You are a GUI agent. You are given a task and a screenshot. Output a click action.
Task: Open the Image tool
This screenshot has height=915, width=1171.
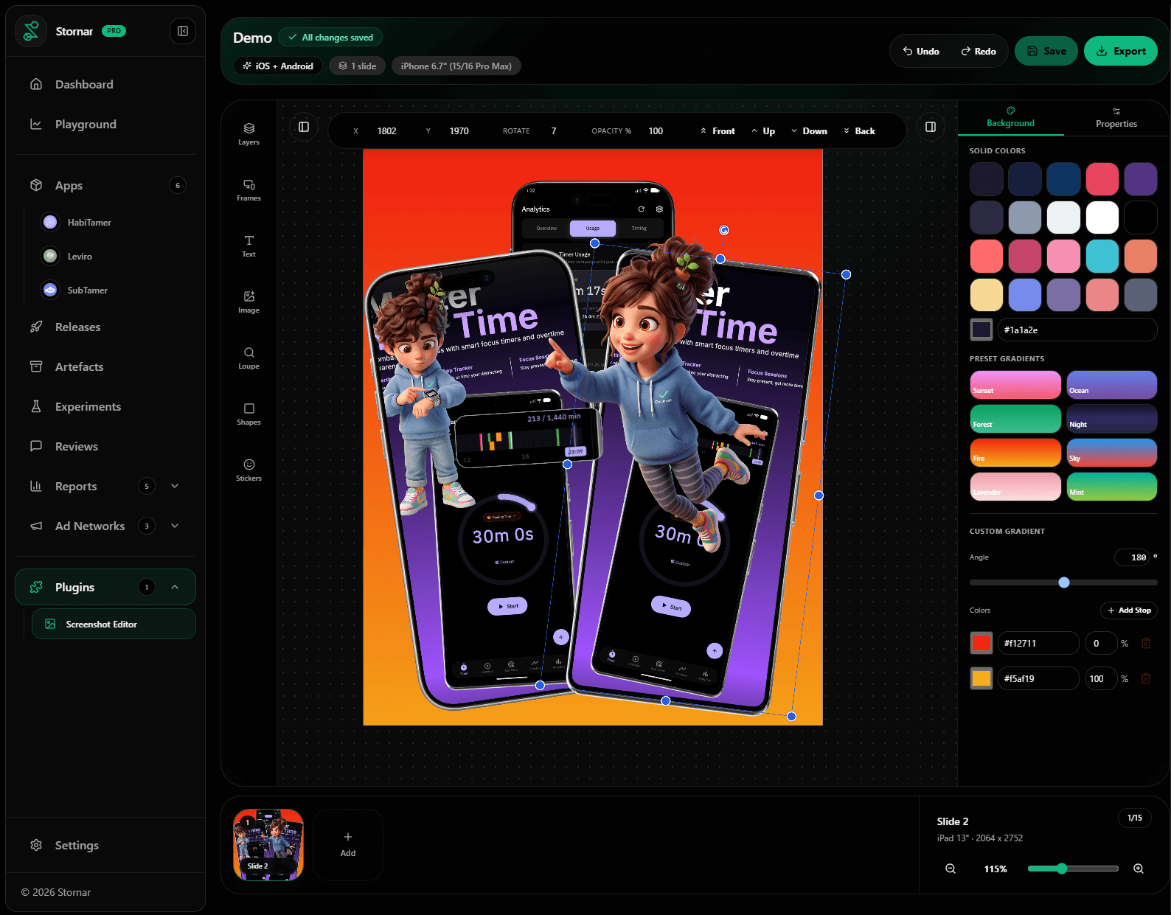tap(249, 302)
